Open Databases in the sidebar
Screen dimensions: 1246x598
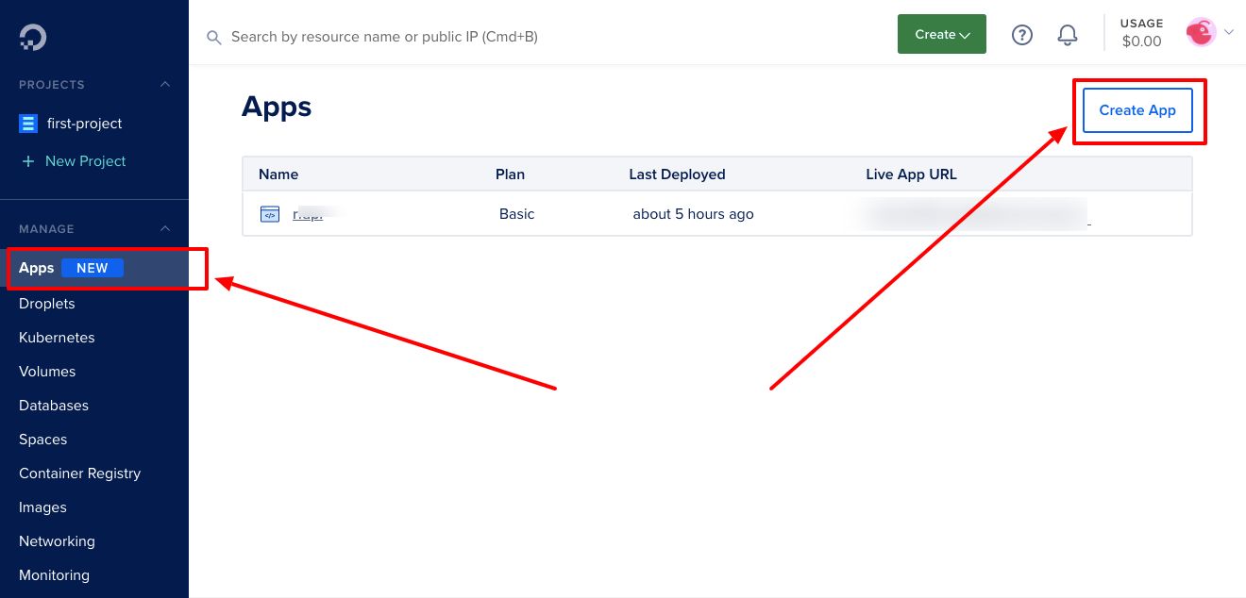[54, 406]
